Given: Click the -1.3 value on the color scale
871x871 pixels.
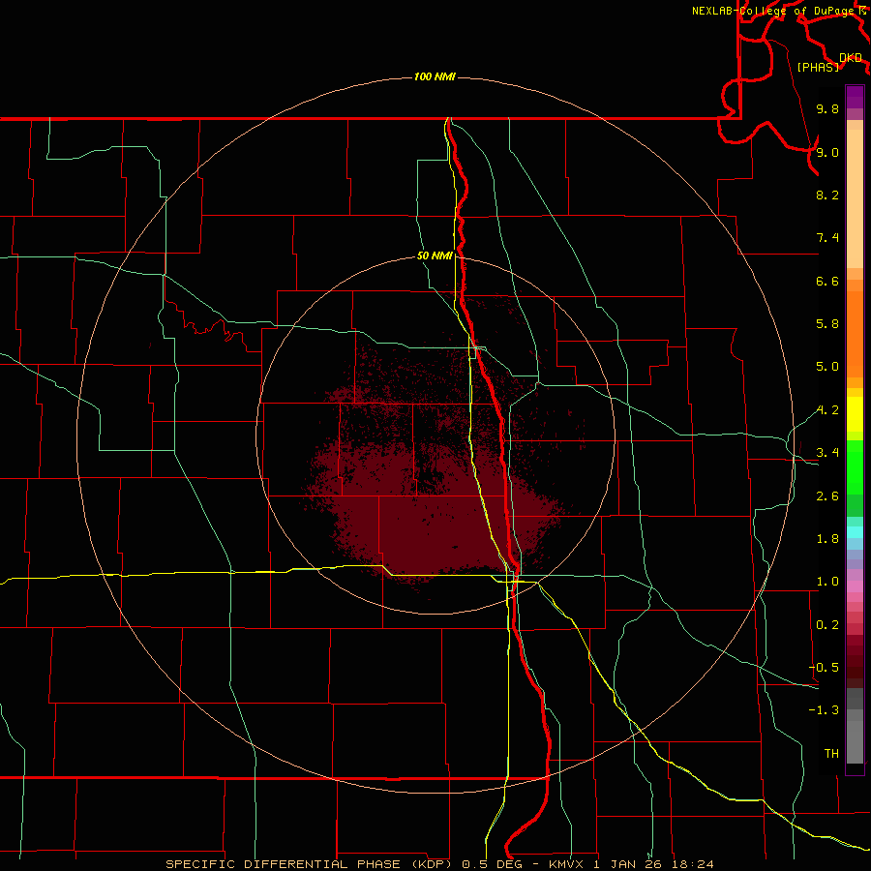Looking at the screenshot, I should tap(824, 710).
